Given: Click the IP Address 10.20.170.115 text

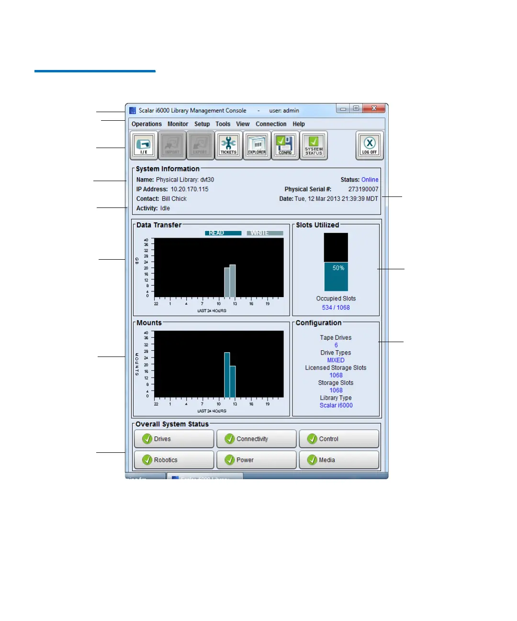Looking at the screenshot, I should [190, 189].
